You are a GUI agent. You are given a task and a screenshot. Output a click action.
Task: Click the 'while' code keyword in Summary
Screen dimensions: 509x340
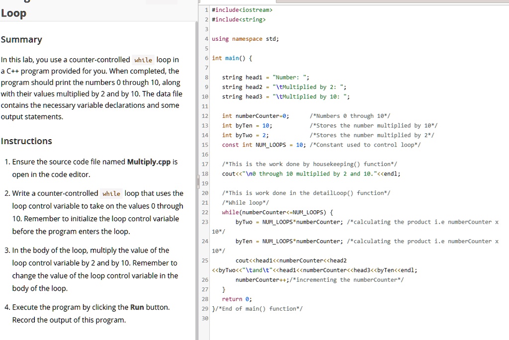tap(143, 60)
